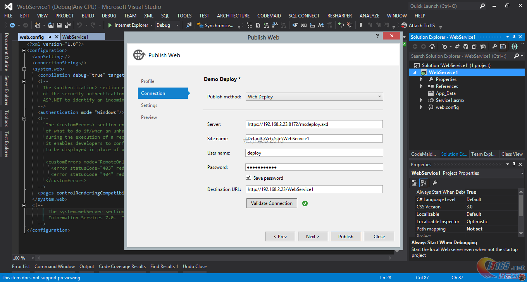Open the BUILD menu
This screenshot has width=527, height=282.
coord(88,16)
